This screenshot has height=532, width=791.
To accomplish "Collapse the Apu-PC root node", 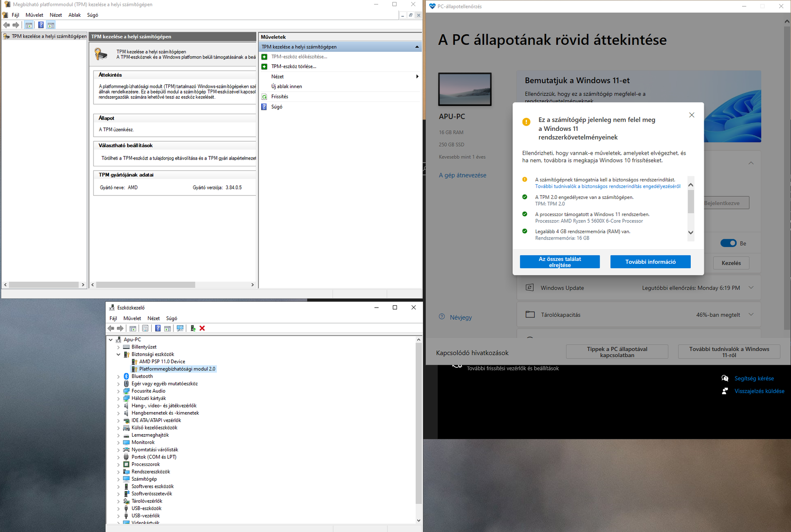I will point(111,340).
